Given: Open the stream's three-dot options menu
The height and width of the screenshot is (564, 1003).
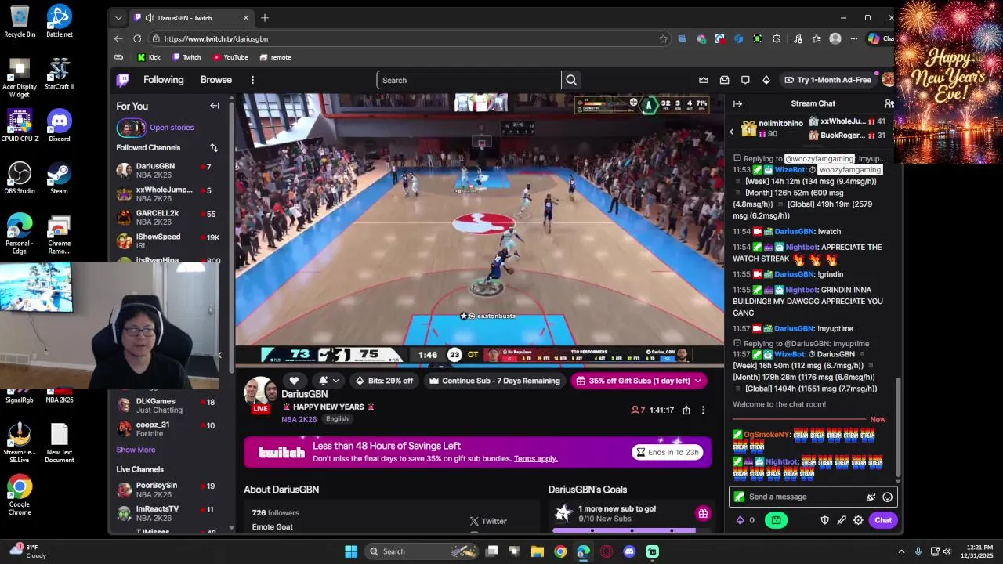Looking at the screenshot, I should 703,410.
